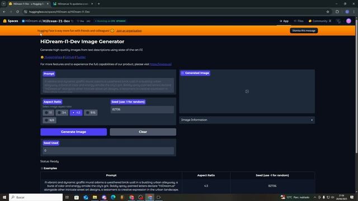Collapse the Examples section
This screenshot has height=201, width=358.
(49, 168)
